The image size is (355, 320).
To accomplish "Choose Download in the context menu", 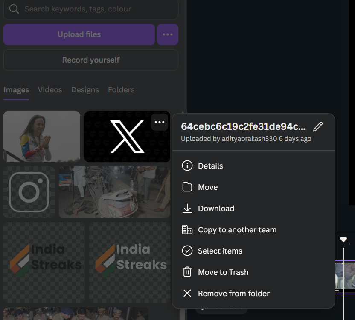I will [253, 208].
